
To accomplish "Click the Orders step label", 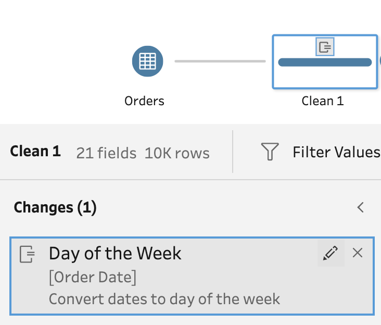I will [145, 101].
